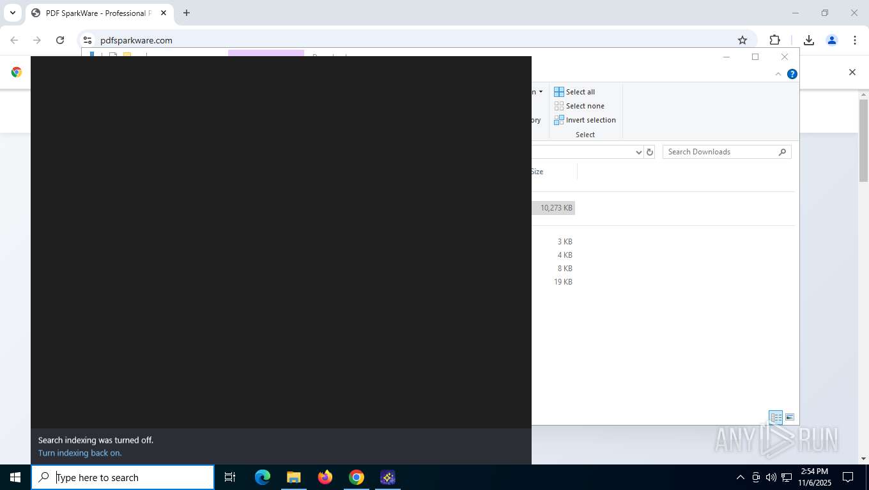Go back in Chrome
This screenshot has height=490, width=869.
[x=15, y=40]
